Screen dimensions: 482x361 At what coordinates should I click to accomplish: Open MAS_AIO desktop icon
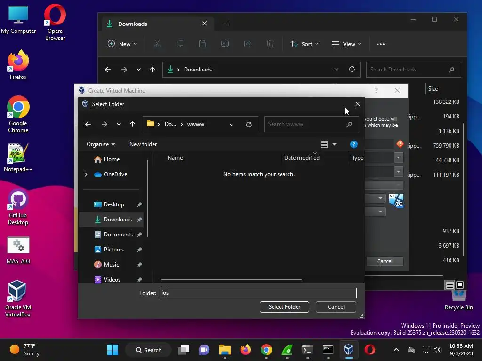(18, 250)
